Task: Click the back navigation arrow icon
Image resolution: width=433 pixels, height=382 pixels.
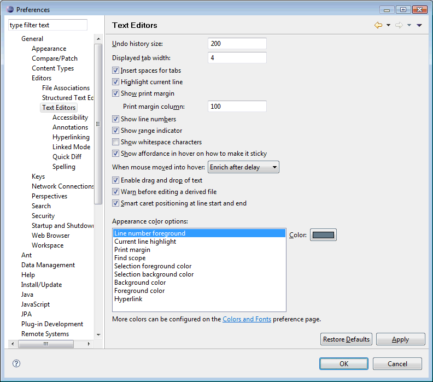Action: 378,25
